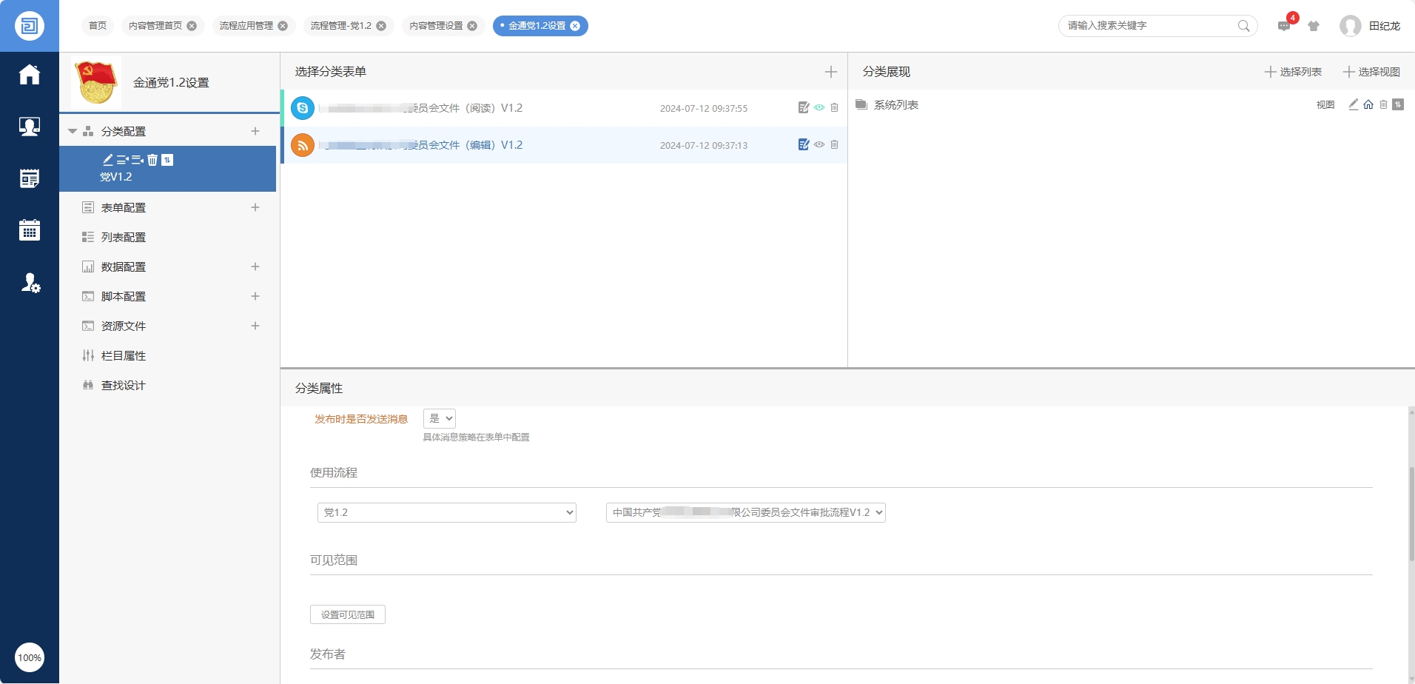Select the 党V1.2 tree item
The width and height of the screenshot is (1415, 684).
168,169
